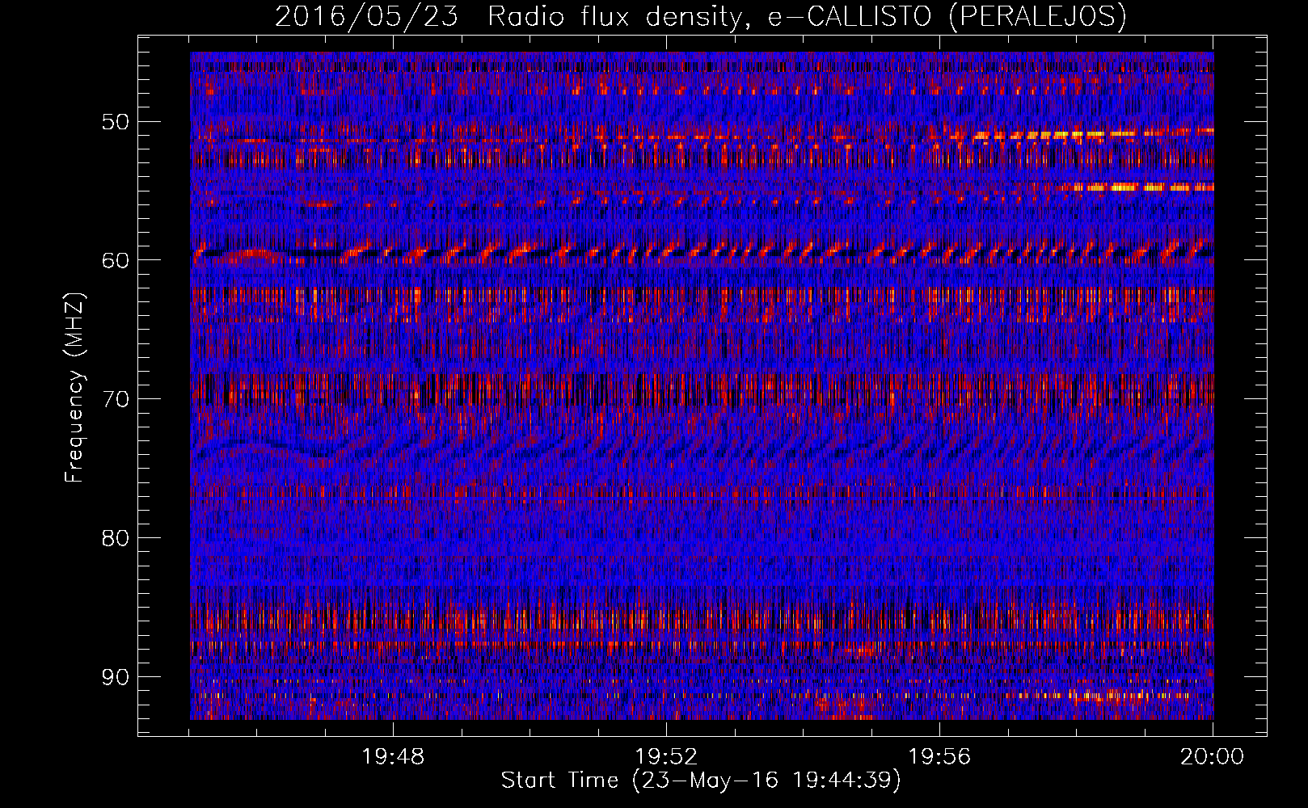Click the 20:00 time tick label
The width and height of the screenshot is (1308, 808).
click(x=1212, y=757)
